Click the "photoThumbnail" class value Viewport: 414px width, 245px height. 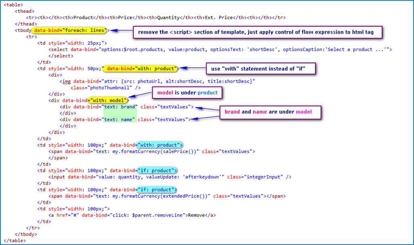[x=110, y=88]
